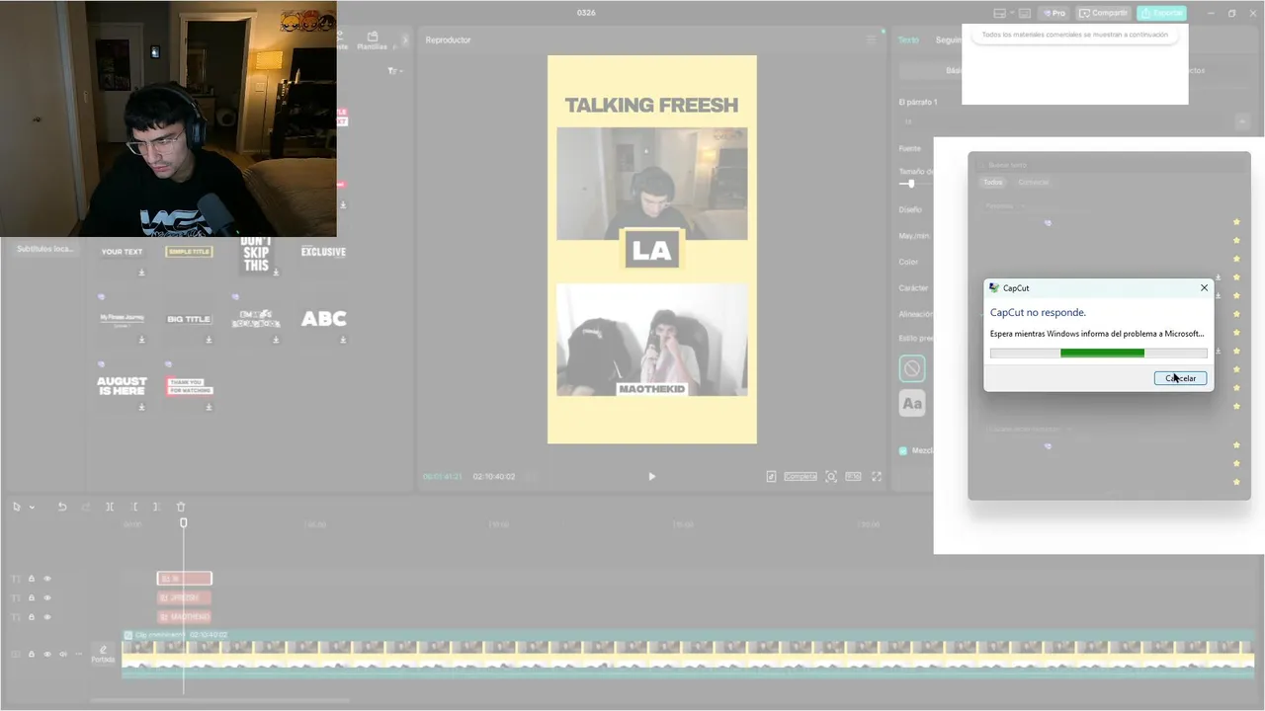Open the Plantillas tab in top toolbar
1265x711 pixels.
(x=372, y=40)
